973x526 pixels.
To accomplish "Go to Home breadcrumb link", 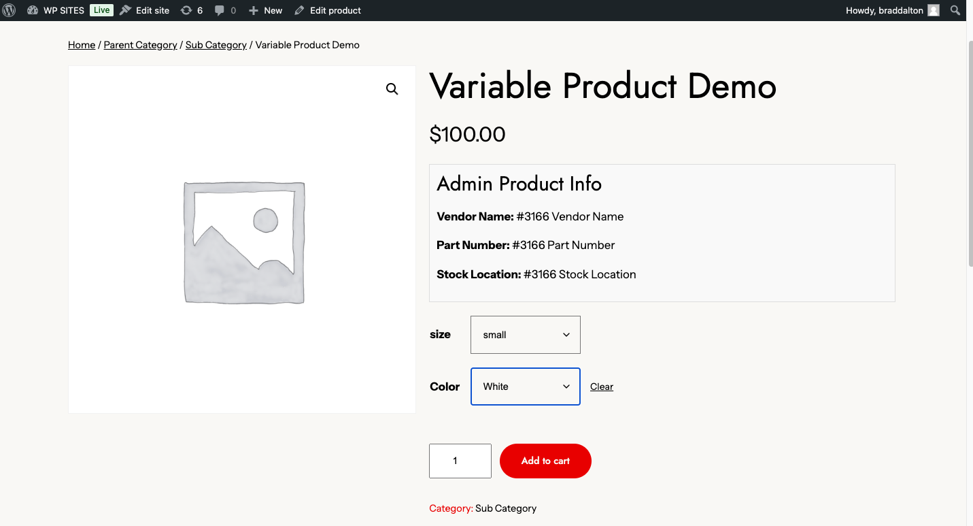I will pyautogui.click(x=82, y=45).
